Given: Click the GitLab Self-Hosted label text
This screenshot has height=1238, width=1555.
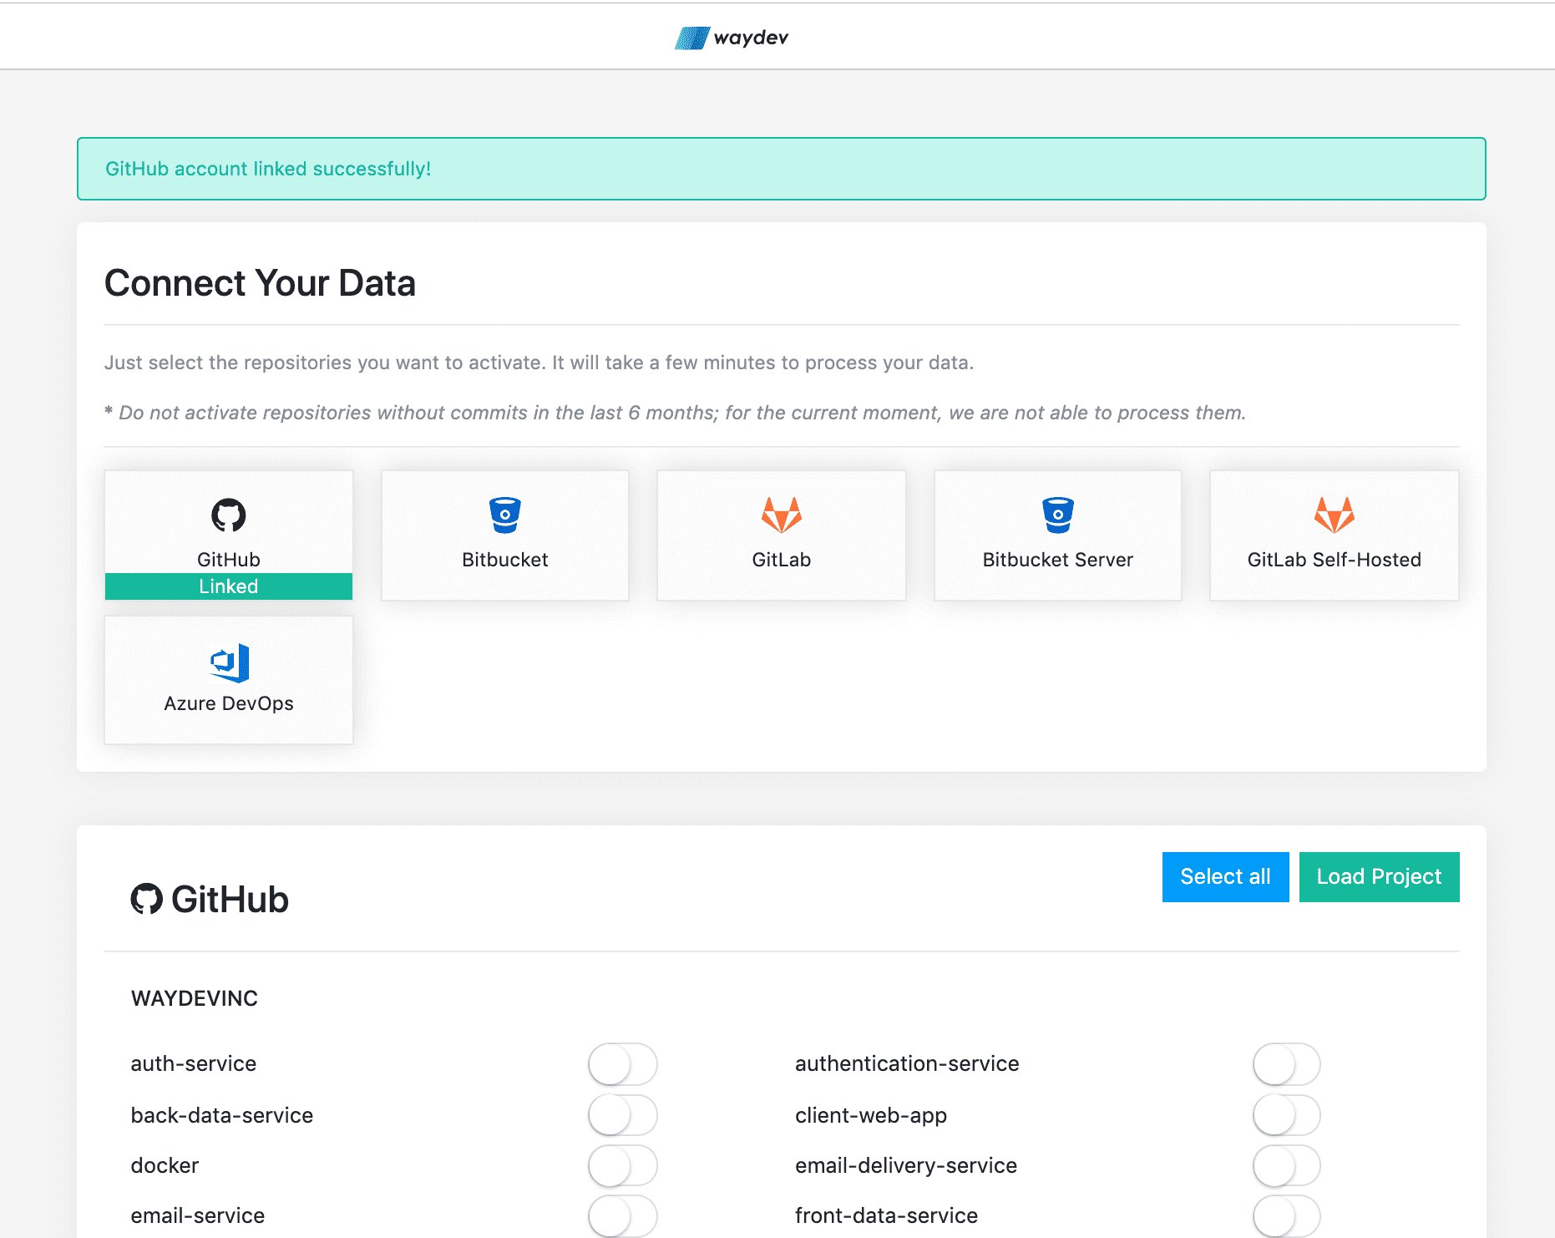Looking at the screenshot, I should click(x=1335, y=560).
